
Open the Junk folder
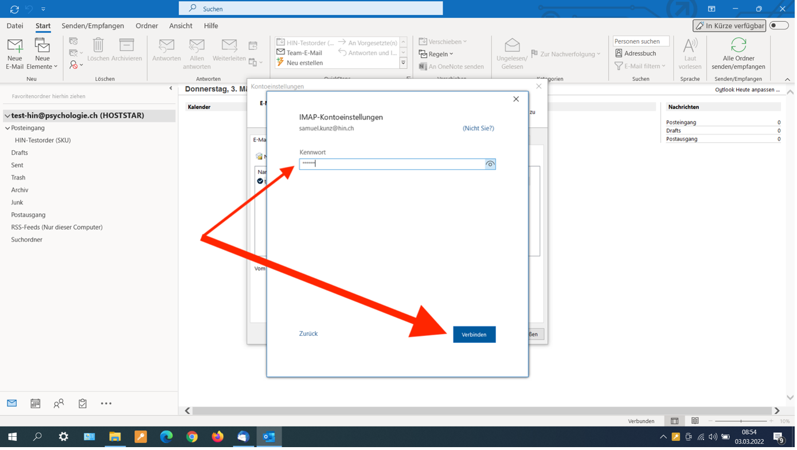(17, 202)
